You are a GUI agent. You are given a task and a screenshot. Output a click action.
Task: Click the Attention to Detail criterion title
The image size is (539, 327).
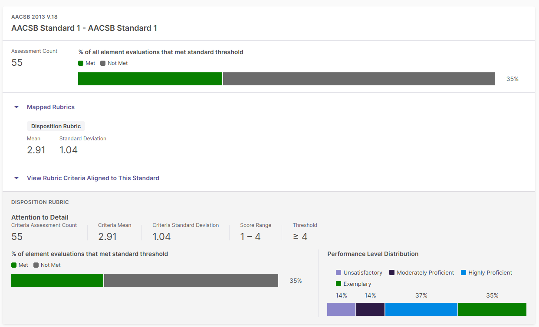pos(40,217)
